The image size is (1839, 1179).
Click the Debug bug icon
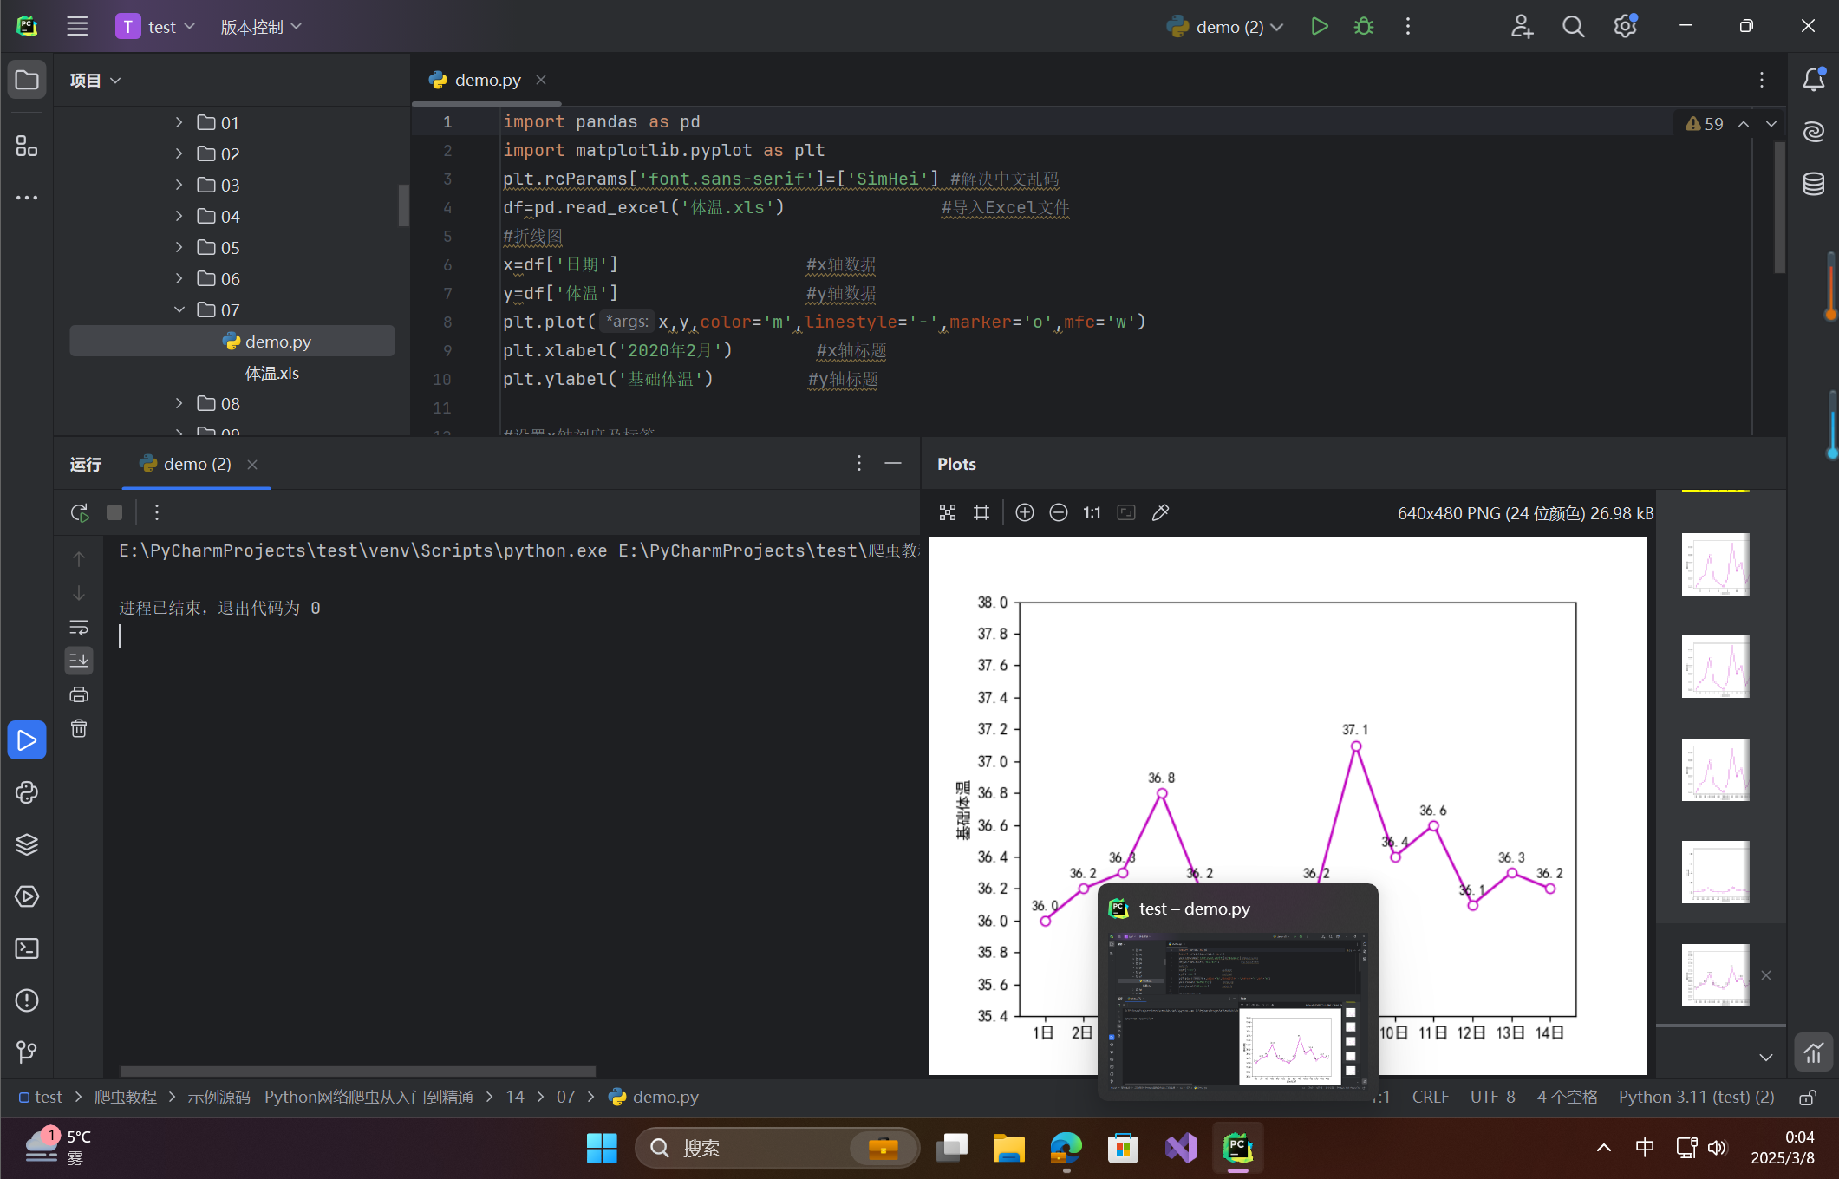1363,27
